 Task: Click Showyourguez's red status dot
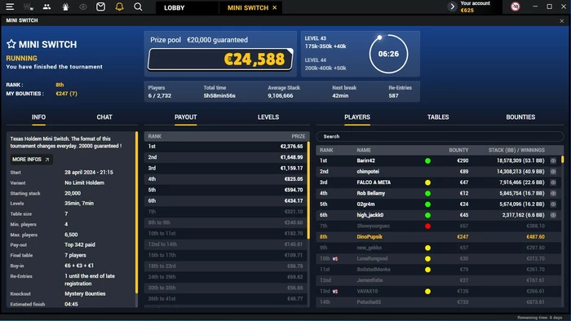428,226
